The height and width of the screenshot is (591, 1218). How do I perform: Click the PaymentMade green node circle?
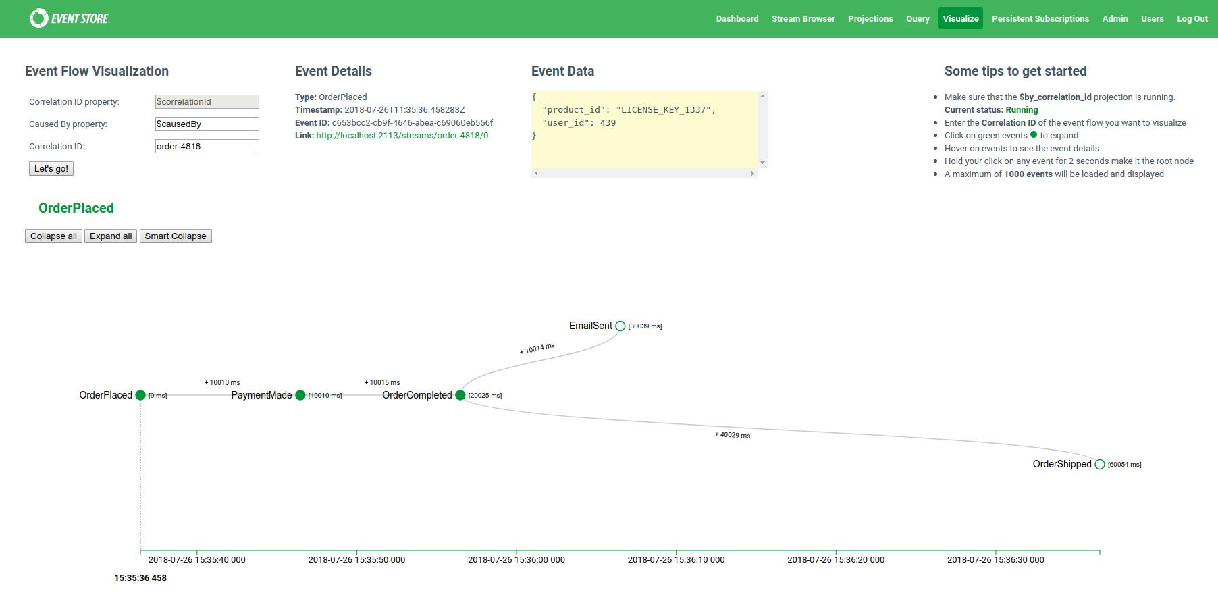[300, 395]
